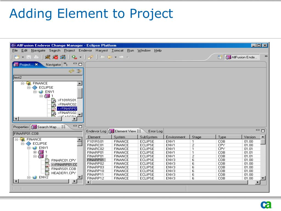Image resolution: width=281 pixels, height=211 pixels.
Task: Collapse ECLIPSE node in Project tree
Action: (x=29, y=88)
